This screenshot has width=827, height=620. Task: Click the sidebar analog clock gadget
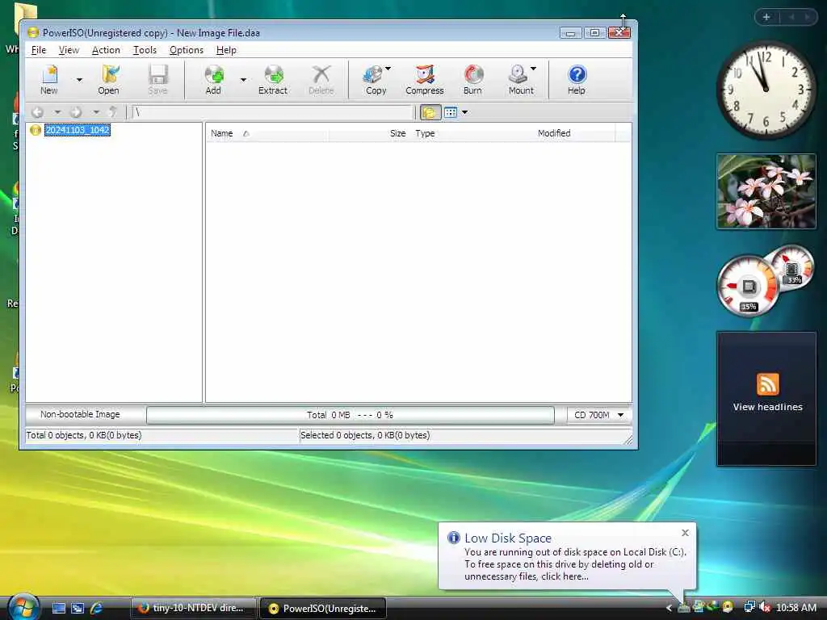coord(766,90)
